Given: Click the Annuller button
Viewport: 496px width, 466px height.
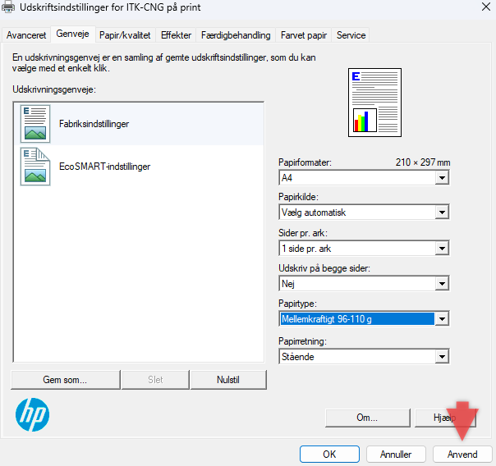Looking at the screenshot, I should pyautogui.click(x=396, y=455).
